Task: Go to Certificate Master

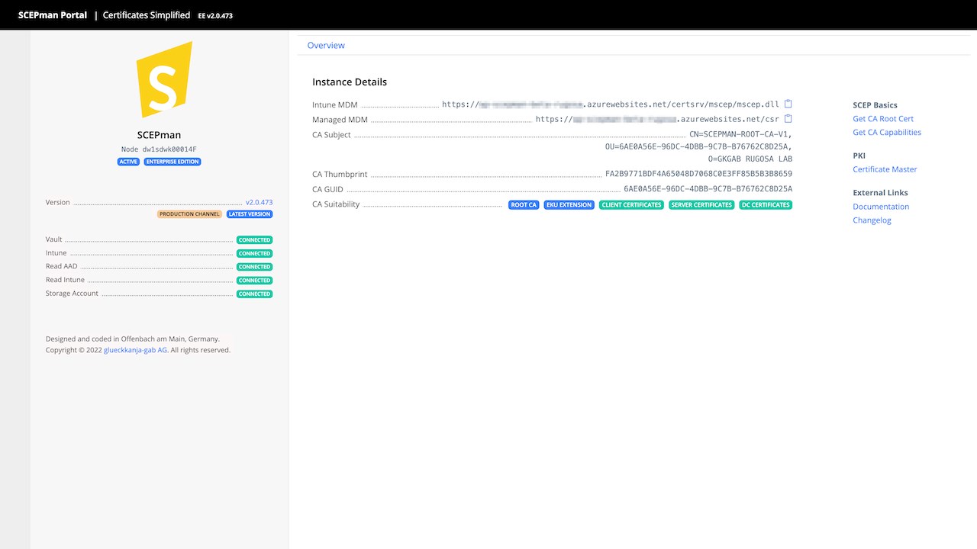Action: [x=885, y=169]
